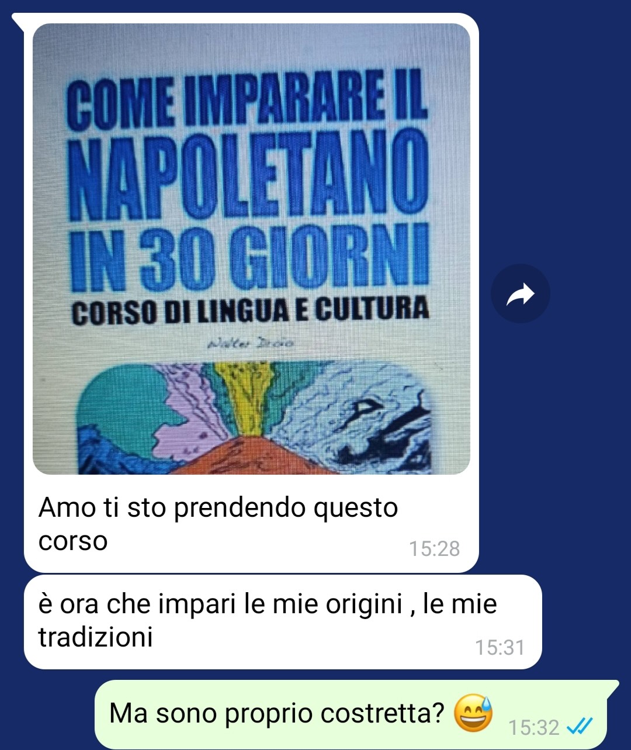Image resolution: width=631 pixels, height=750 pixels.
Task: Select the "è ora che impari" message bubble
Action: (x=283, y=622)
